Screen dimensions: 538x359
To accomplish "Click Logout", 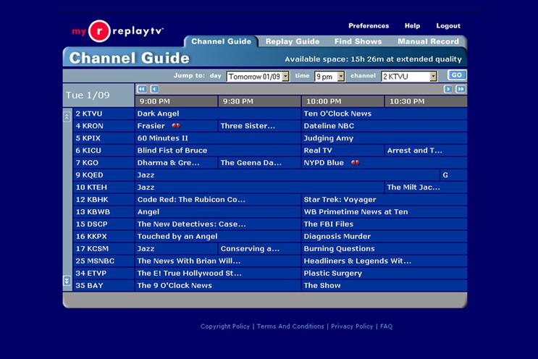I will click(x=448, y=26).
